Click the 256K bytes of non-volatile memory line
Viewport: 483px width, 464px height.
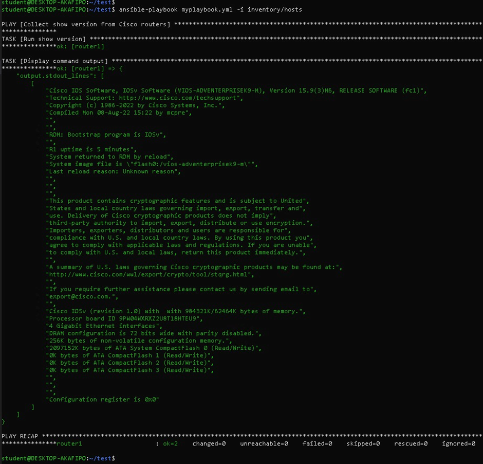click(139, 341)
